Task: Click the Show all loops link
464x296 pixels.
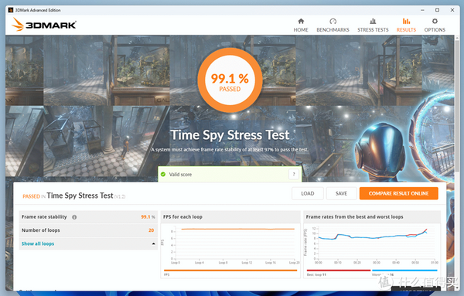Action: click(38, 243)
